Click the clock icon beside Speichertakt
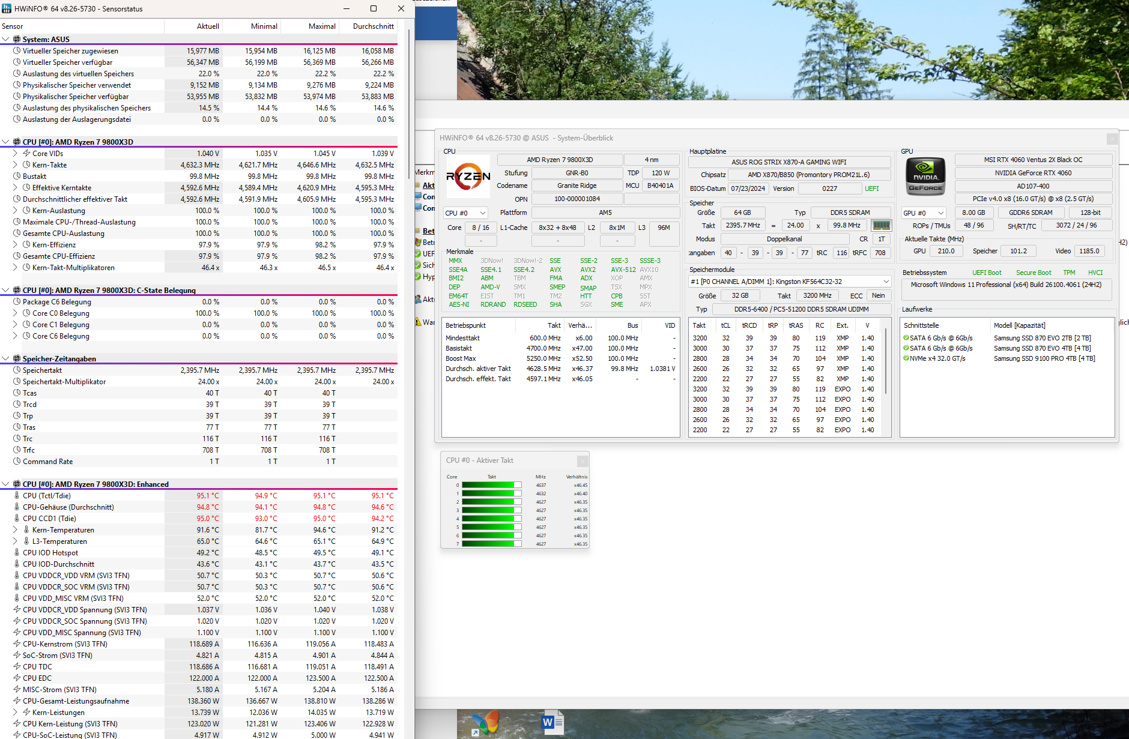Viewport: 1129px width, 739px height. (x=17, y=370)
